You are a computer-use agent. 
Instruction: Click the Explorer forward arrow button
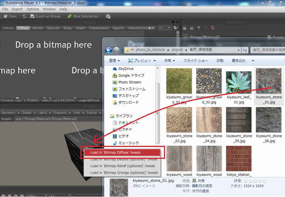(x=116, y=50)
